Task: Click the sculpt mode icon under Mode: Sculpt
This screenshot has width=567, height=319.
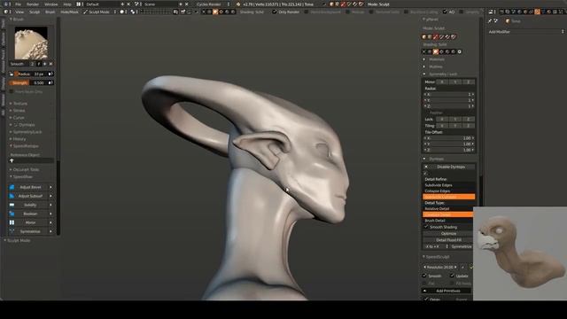Action: click(436, 37)
